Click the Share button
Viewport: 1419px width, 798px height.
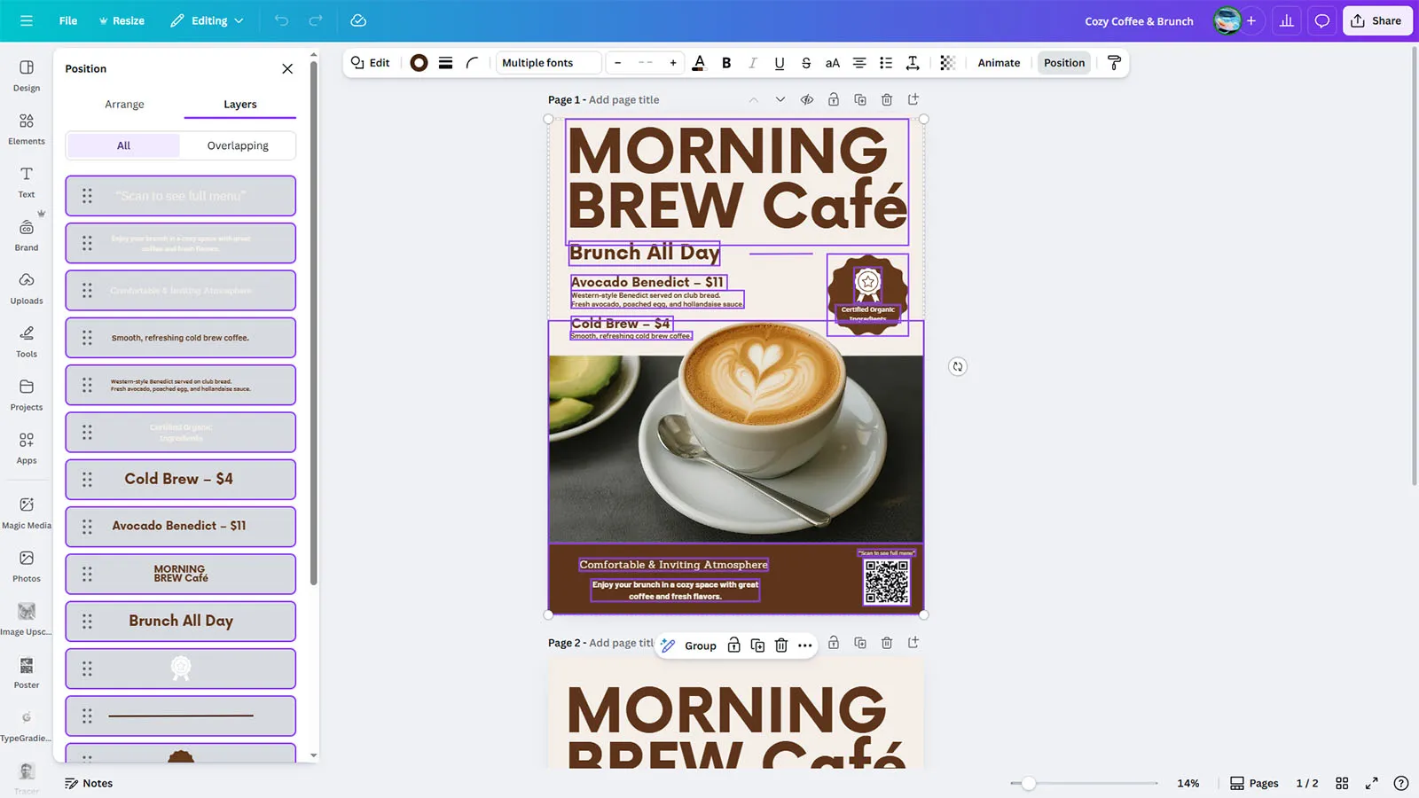(1376, 20)
